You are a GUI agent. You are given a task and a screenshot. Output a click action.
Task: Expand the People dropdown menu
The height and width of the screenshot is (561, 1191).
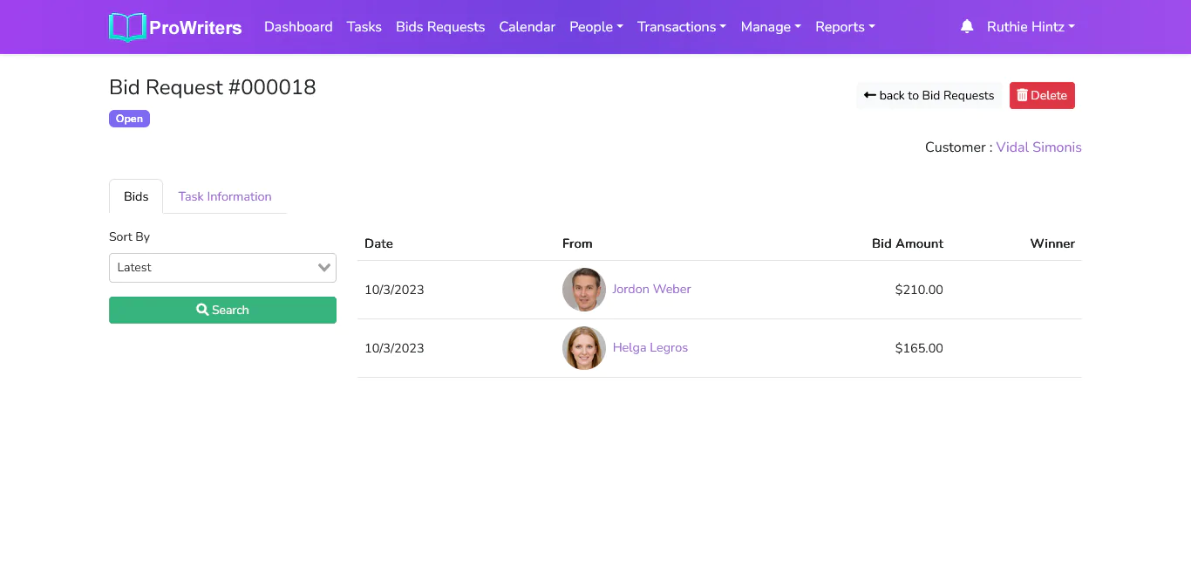click(x=595, y=27)
